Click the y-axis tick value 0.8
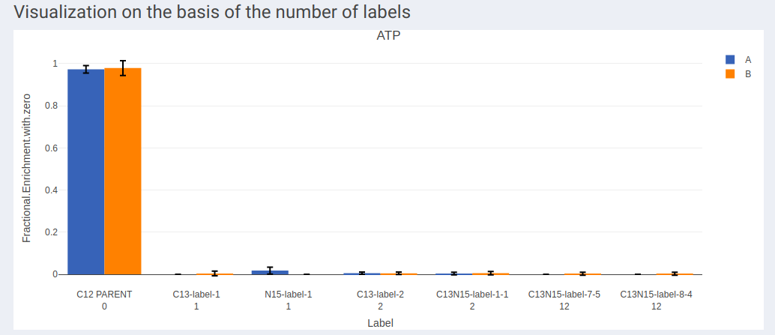The width and height of the screenshot is (775, 335). tap(52, 106)
